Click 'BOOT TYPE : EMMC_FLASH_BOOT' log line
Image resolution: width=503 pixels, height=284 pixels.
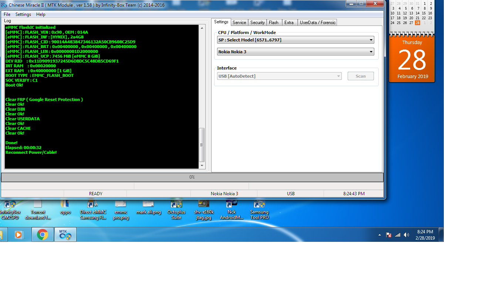(x=40, y=75)
